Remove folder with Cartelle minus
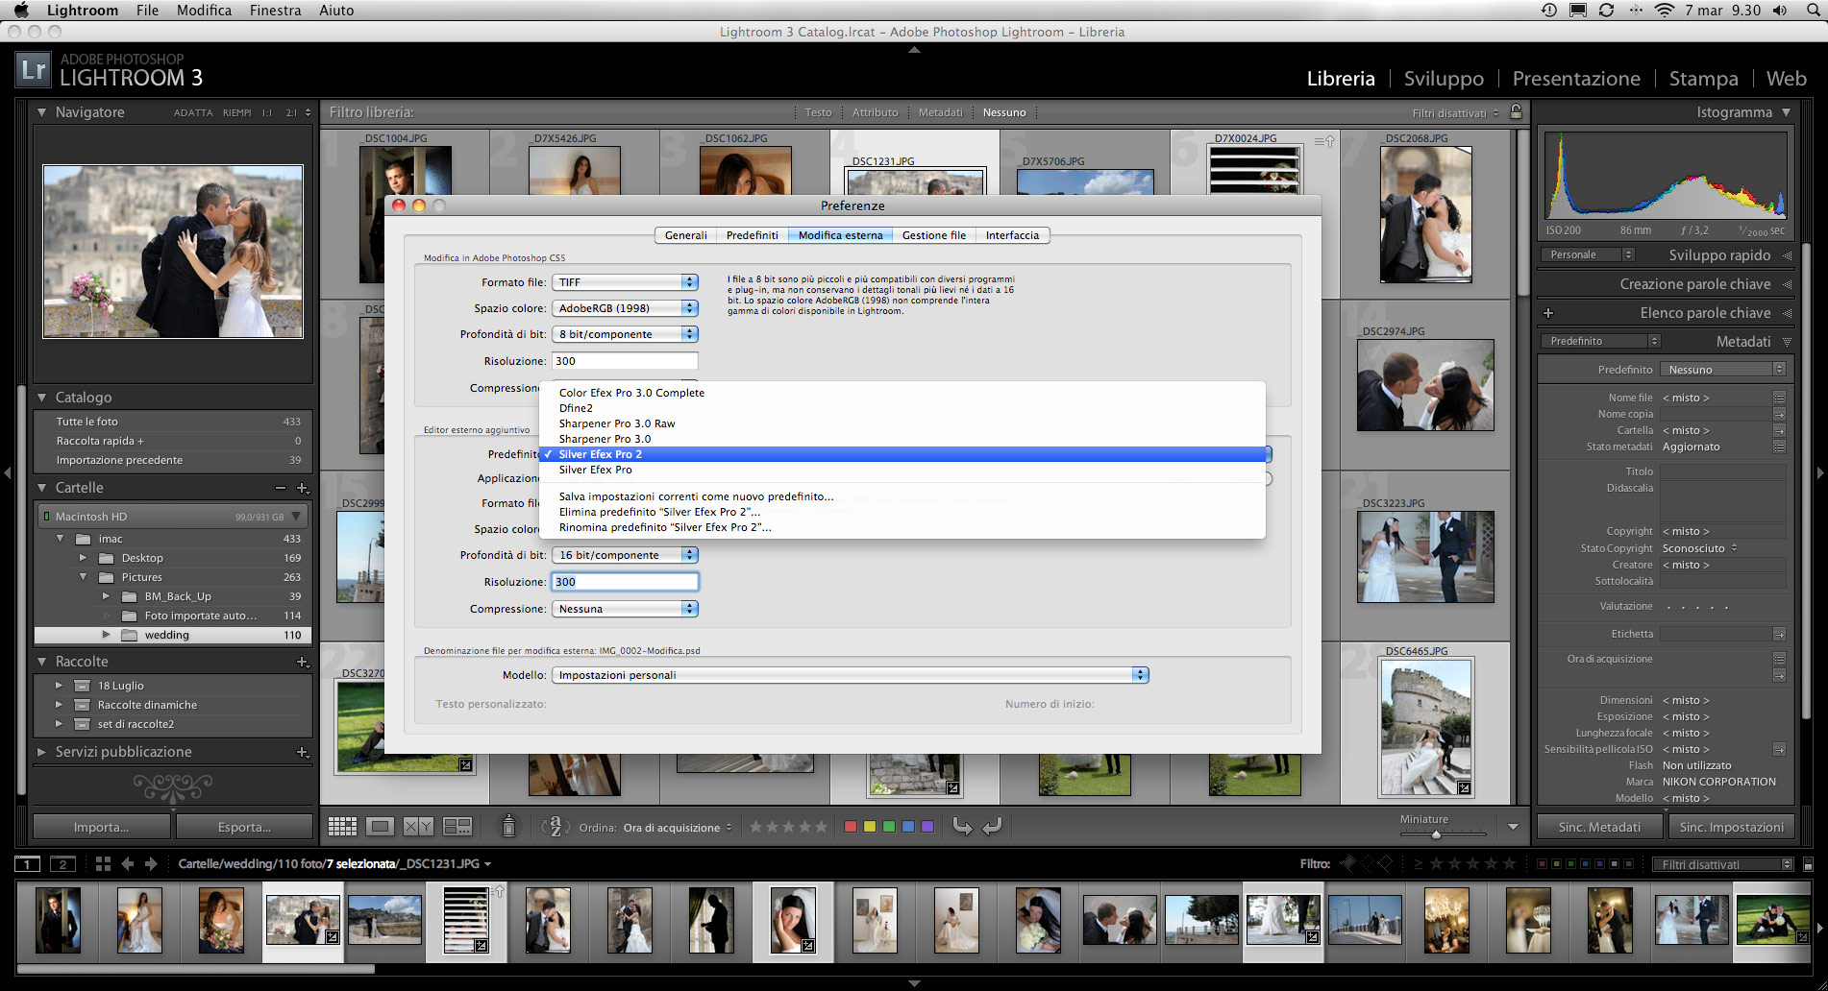This screenshot has width=1828, height=991. click(x=281, y=488)
